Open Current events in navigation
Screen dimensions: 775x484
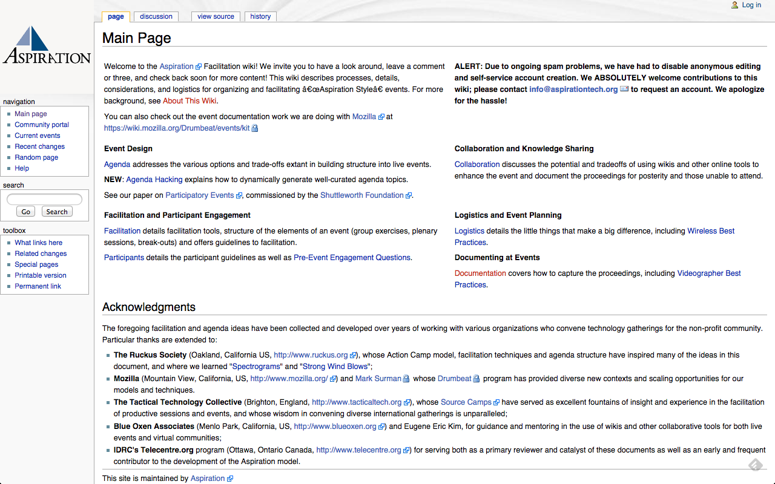click(x=38, y=136)
